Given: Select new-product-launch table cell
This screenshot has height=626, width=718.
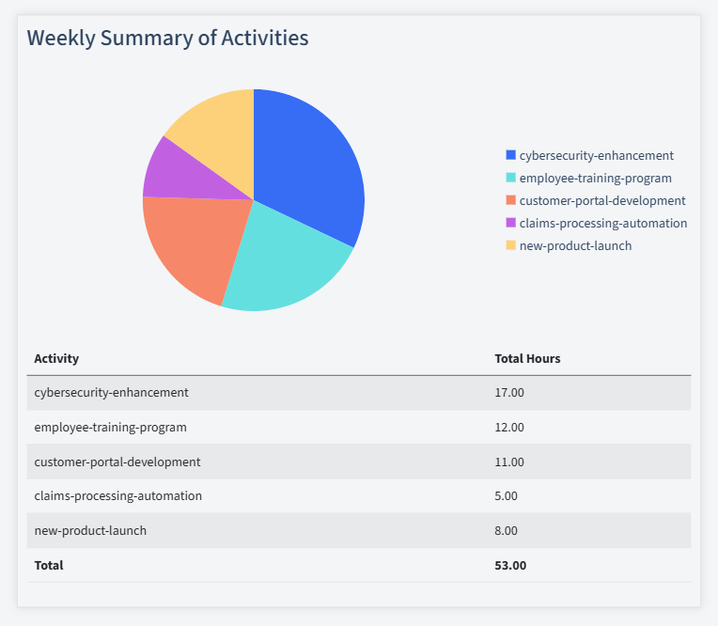Looking at the screenshot, I should point(90,530).
